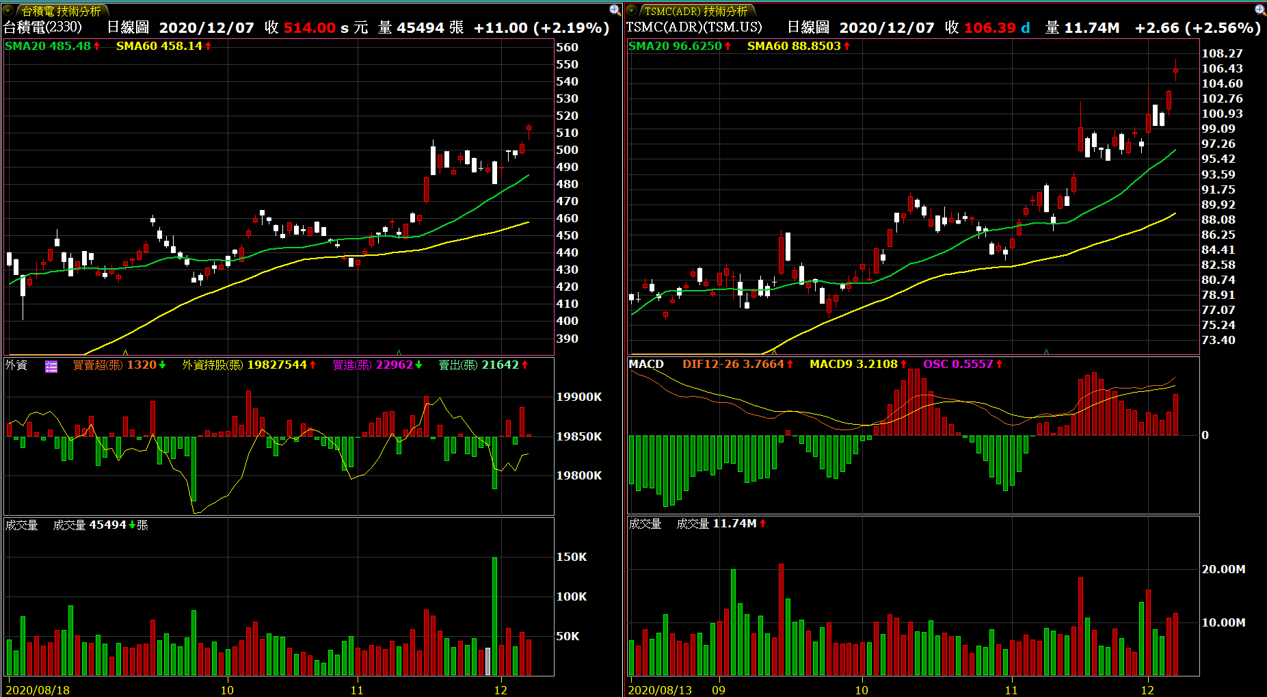Click the 量 11.74M header value

pos(1082,28)
